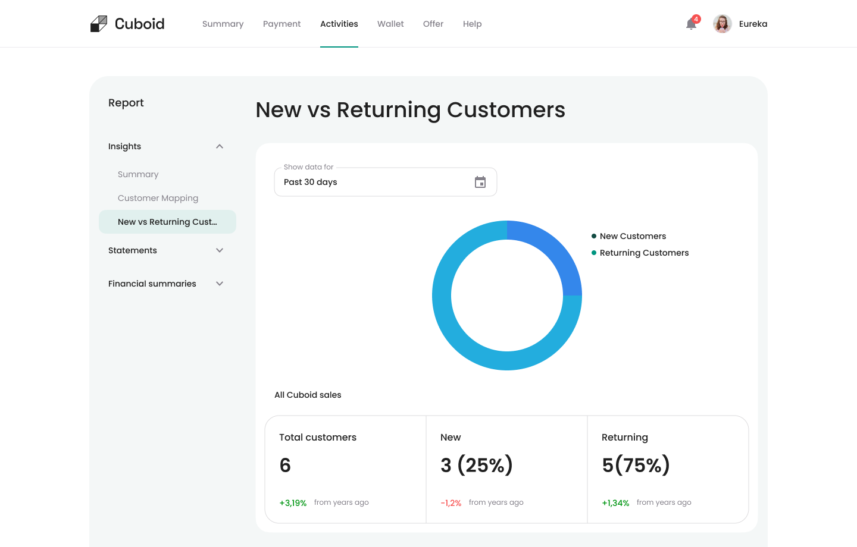Click the New Customers legend label

(633, 236)
